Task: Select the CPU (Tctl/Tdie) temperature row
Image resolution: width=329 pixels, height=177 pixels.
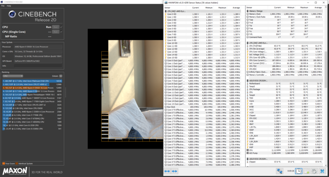Action: coord(285,46)
